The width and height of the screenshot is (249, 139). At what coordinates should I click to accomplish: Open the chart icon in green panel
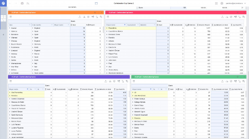pyautogui.click(x=227, y=81)
